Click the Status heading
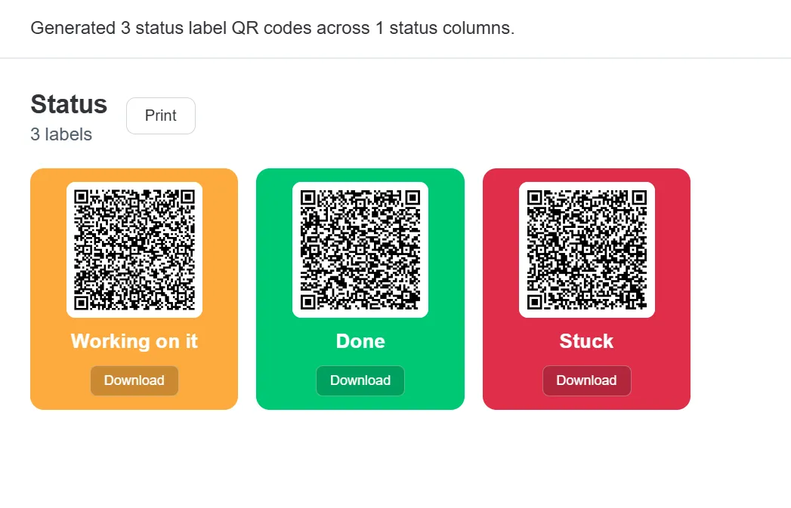This screenshot has height=508, width=791. point(68,104)
